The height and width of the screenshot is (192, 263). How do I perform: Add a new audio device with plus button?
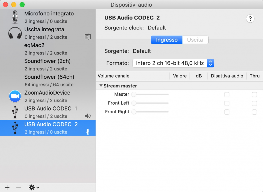(x=7, y=188)
